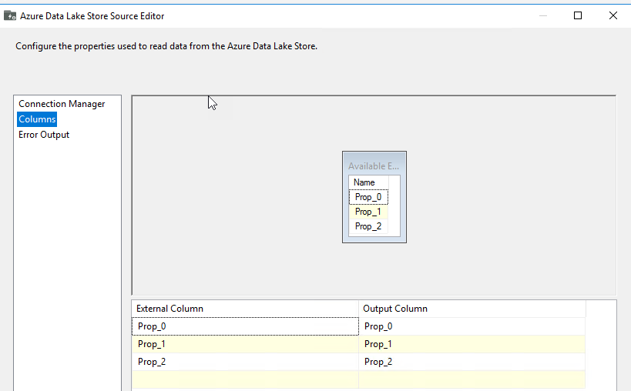The height and width of the screenshot is (391, 631).
Task: Click the Available E... box title
Action: click(374, 166)
